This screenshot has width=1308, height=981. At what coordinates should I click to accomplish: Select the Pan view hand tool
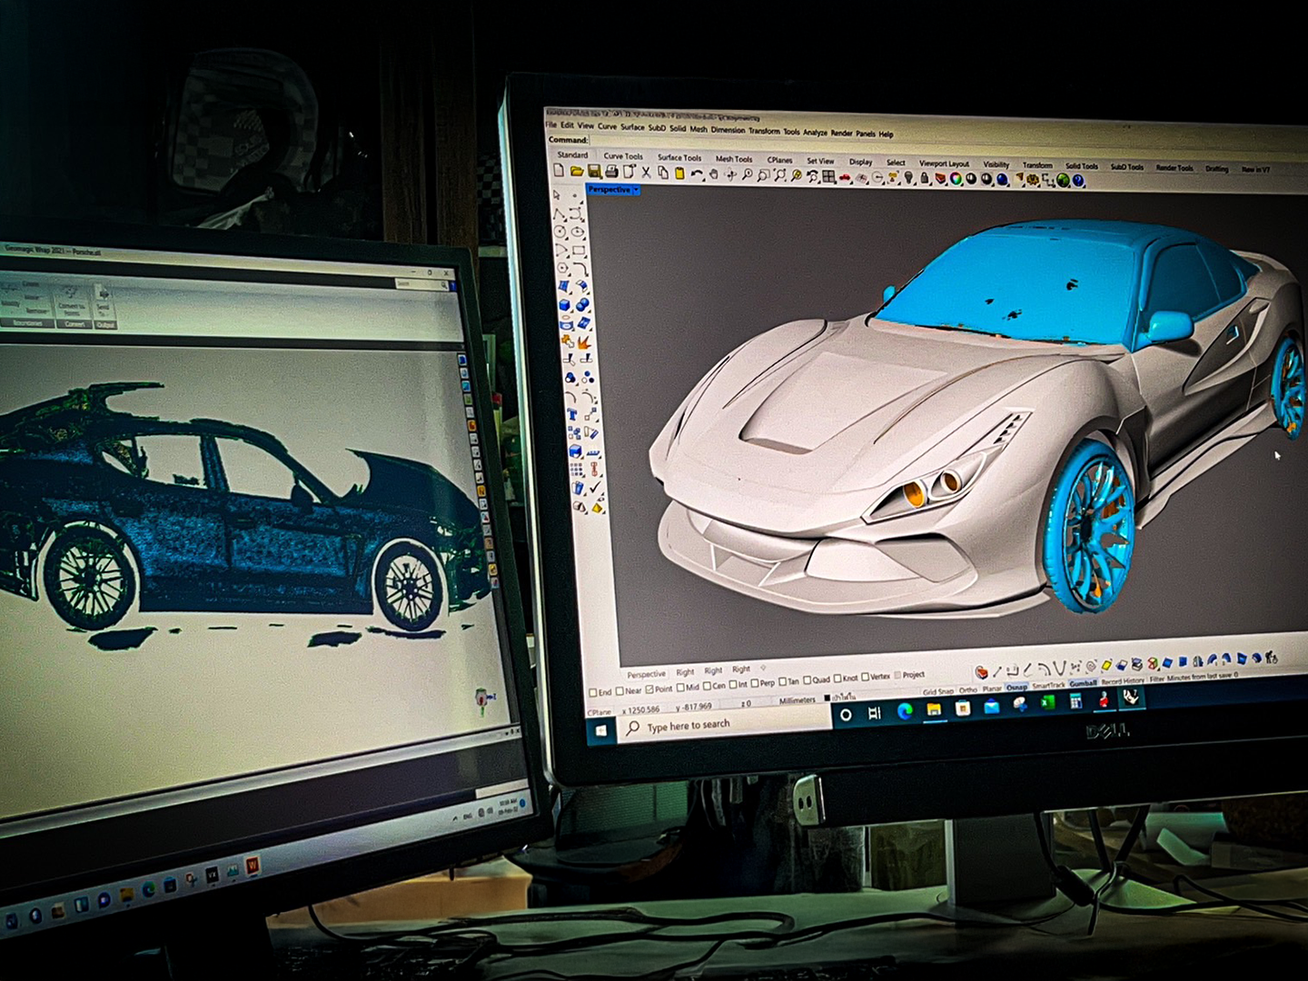point(713,173)
